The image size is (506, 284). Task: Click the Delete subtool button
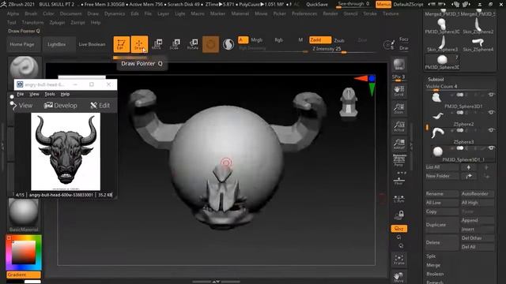[441, 242]
